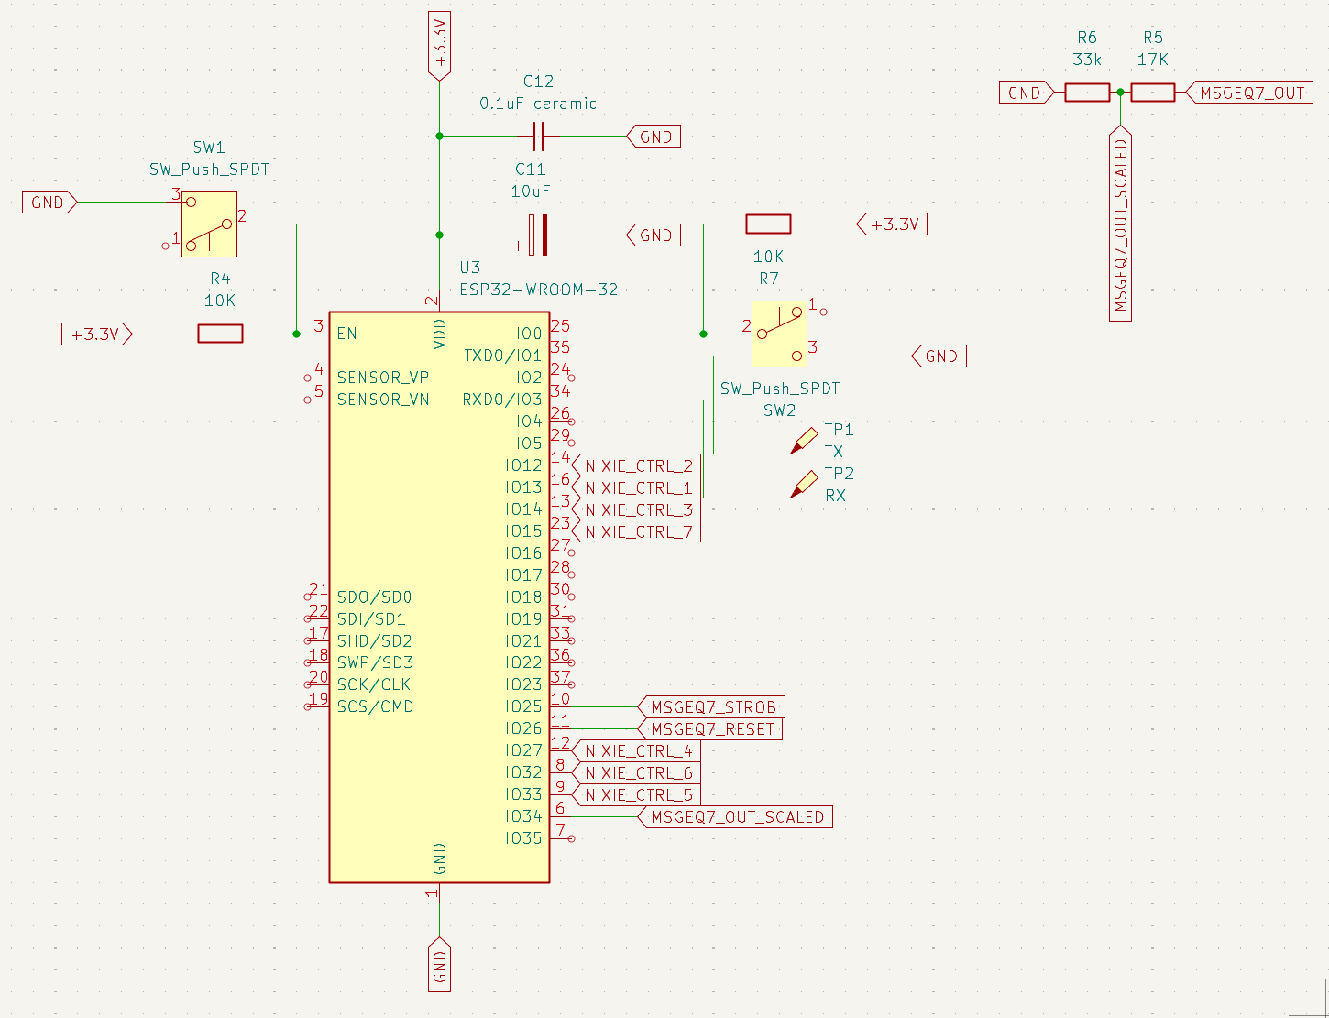Click the SENSOR_VP pin name
The height and width of the screenshot is (1018, 1329).
point(383,378)
